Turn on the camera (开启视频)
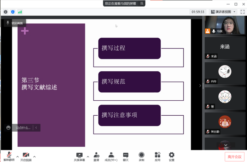 click(26, 156)
